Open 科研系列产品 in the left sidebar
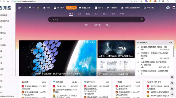Screen dimensions: 176x98 click(5, 21)
